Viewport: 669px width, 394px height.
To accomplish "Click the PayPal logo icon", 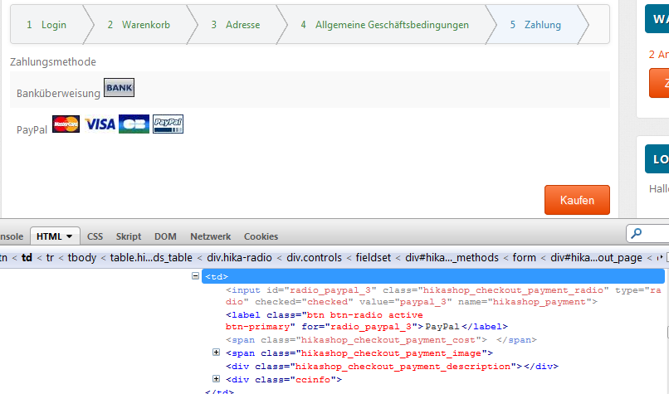I will pyautogui.click(x=168, y=124).
